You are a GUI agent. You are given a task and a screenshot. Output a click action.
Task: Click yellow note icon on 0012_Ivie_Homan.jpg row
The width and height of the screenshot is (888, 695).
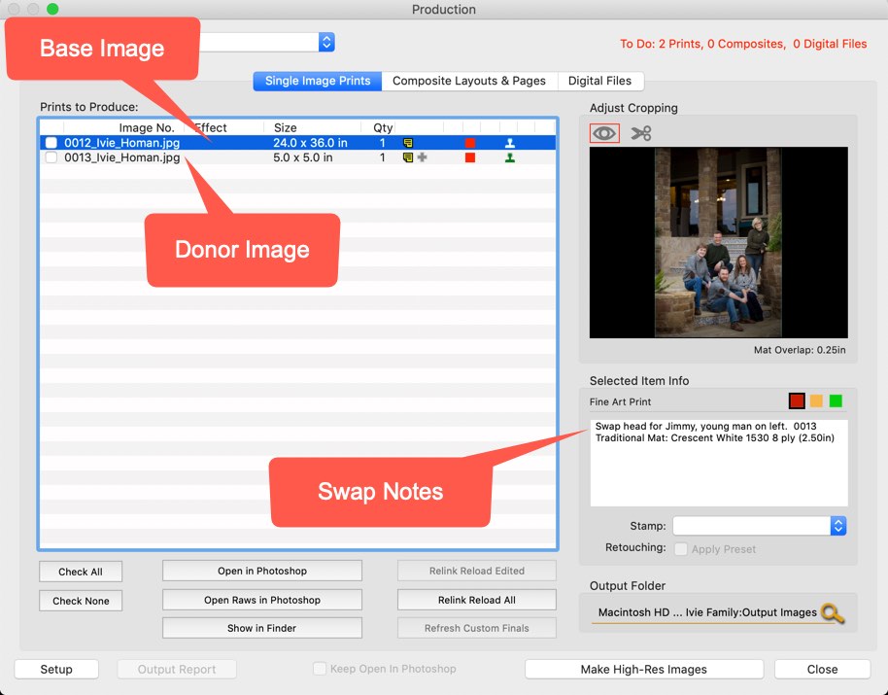pyautogui.click(x=408, y=143)
